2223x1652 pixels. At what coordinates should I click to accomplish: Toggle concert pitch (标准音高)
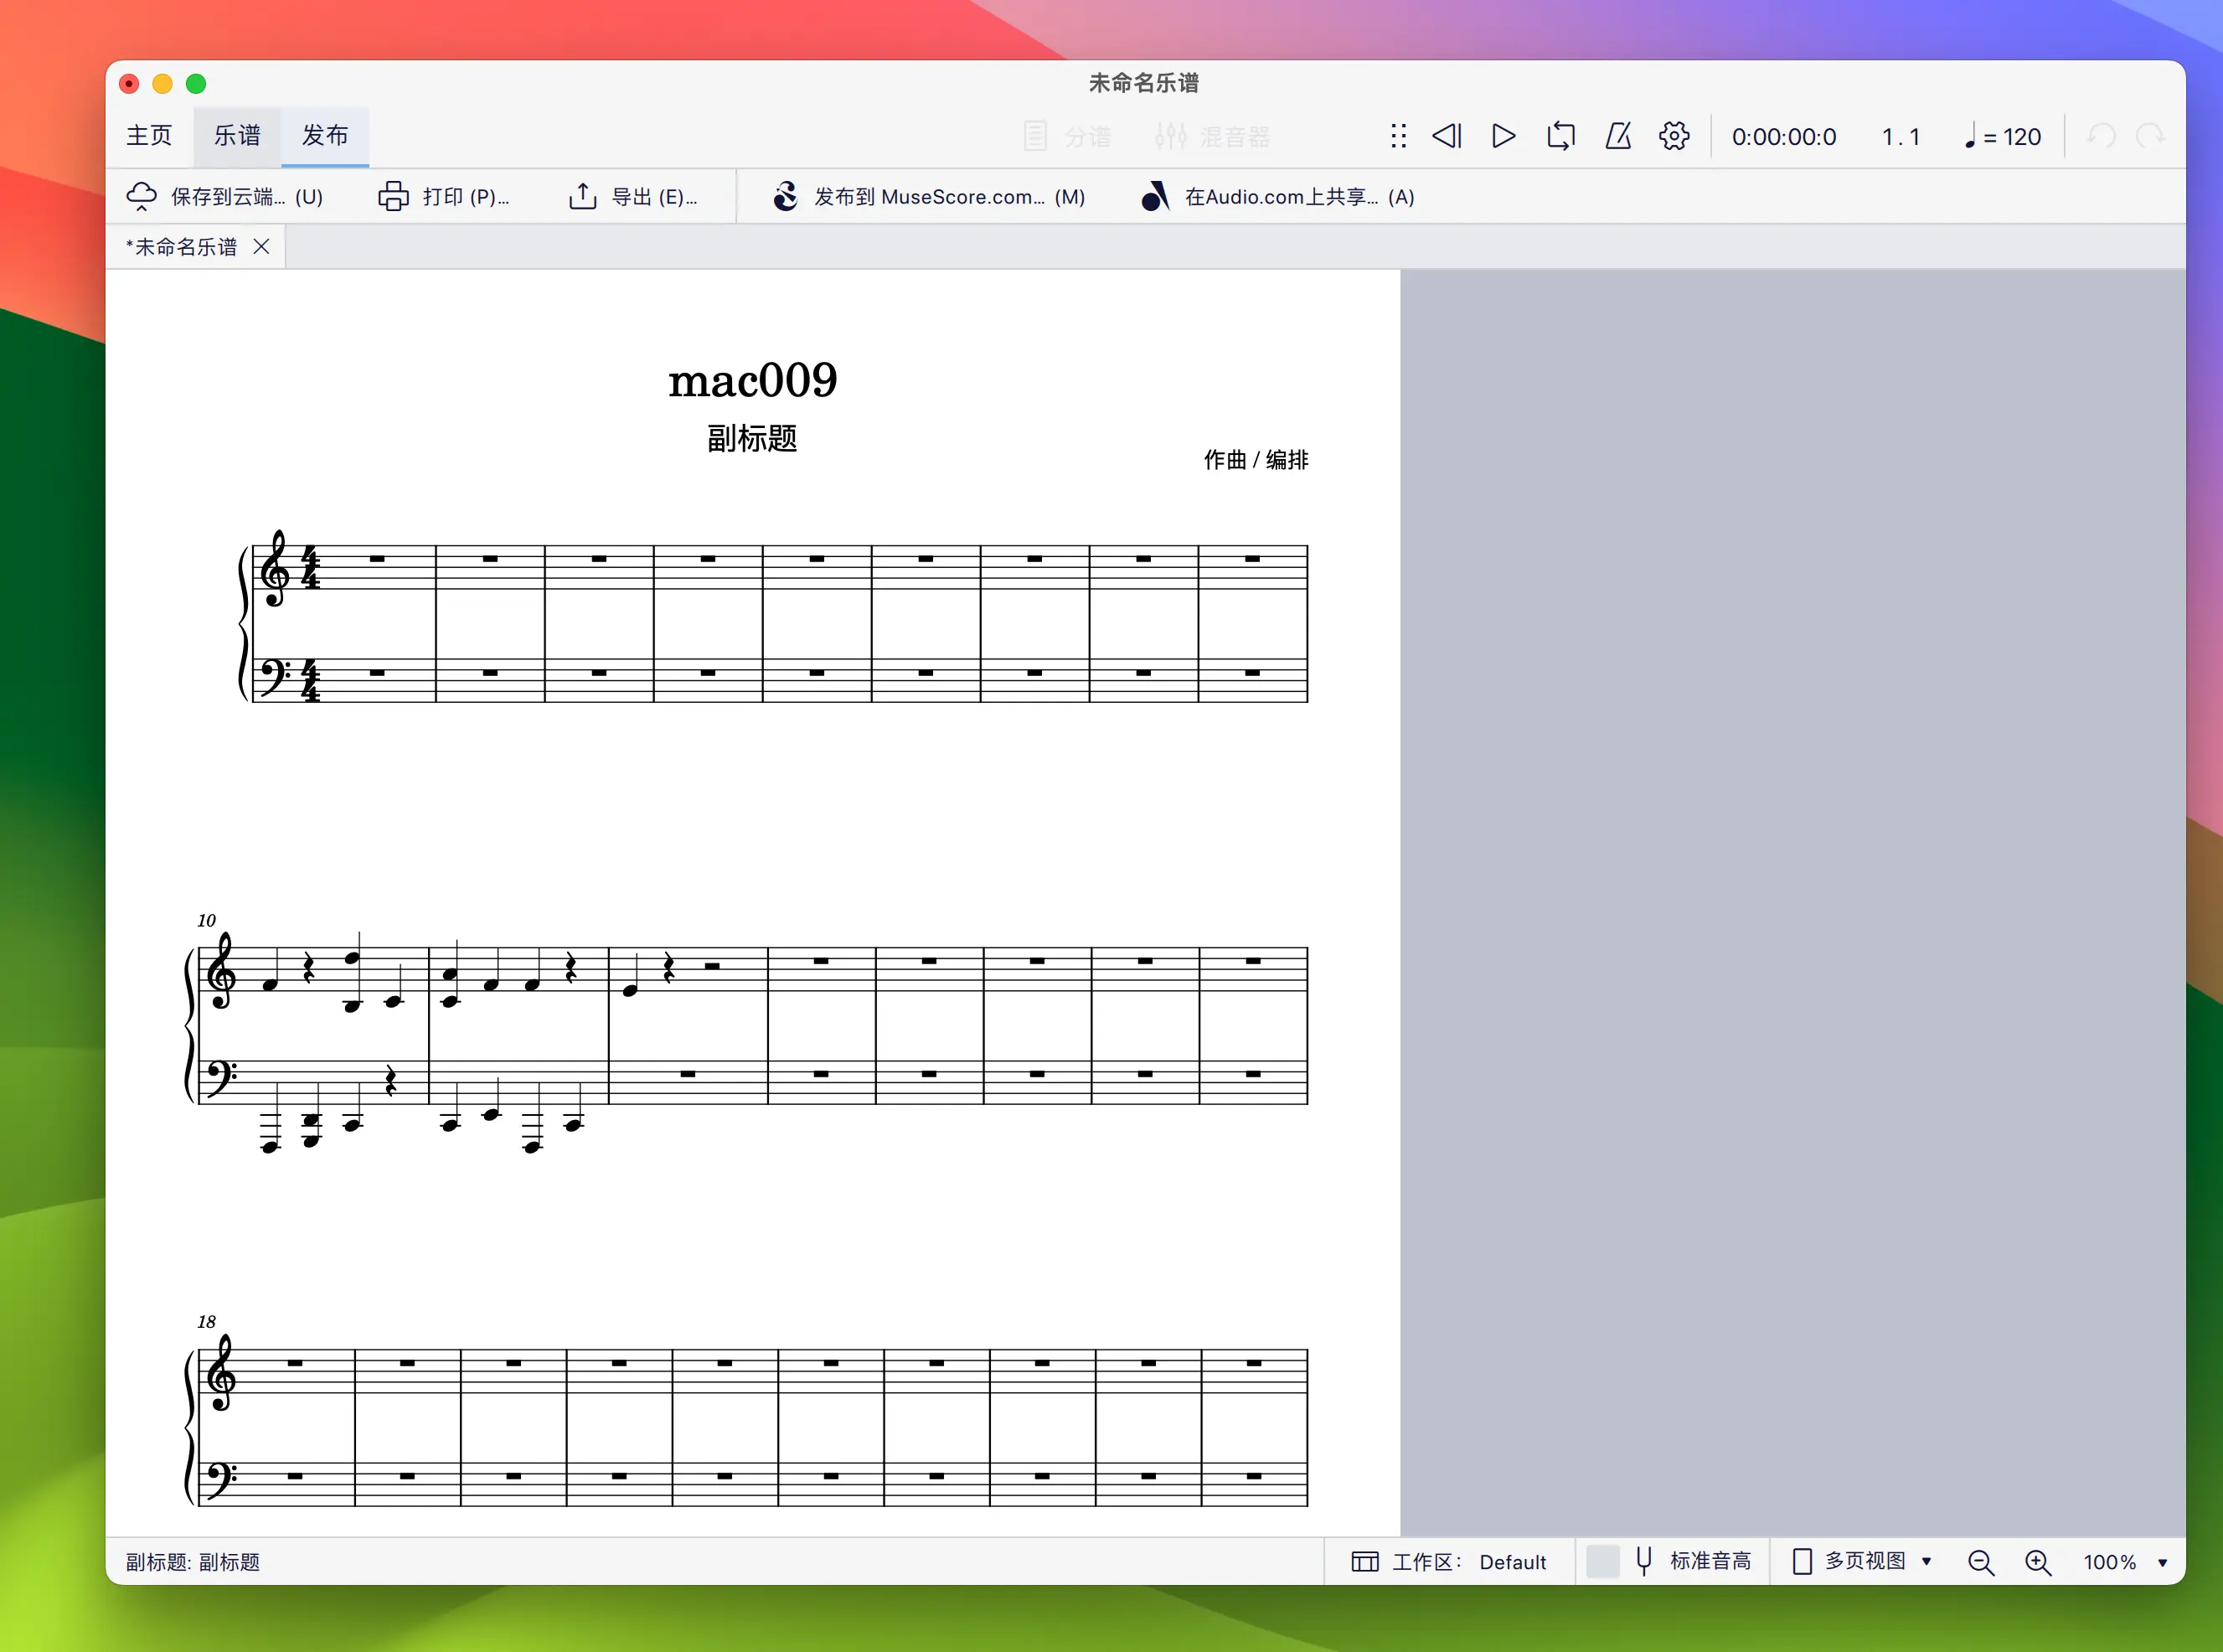pyautogui.click(x=1691, y=1561)
